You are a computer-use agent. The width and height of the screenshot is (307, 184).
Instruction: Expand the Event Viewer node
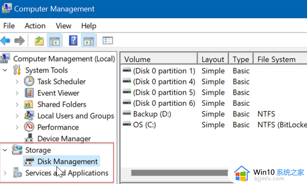point(17,93)
